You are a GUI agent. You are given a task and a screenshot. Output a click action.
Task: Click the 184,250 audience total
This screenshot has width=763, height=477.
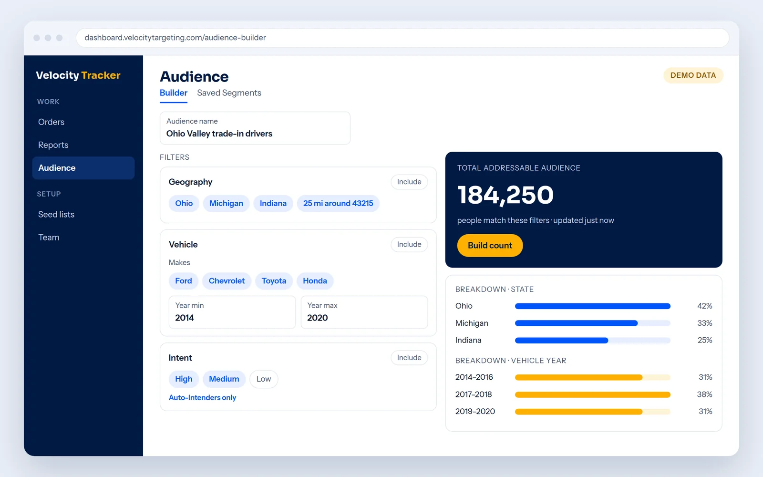coord(505,196)
